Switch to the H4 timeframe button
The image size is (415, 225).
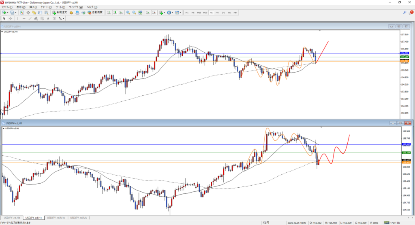tap(217, 13)
